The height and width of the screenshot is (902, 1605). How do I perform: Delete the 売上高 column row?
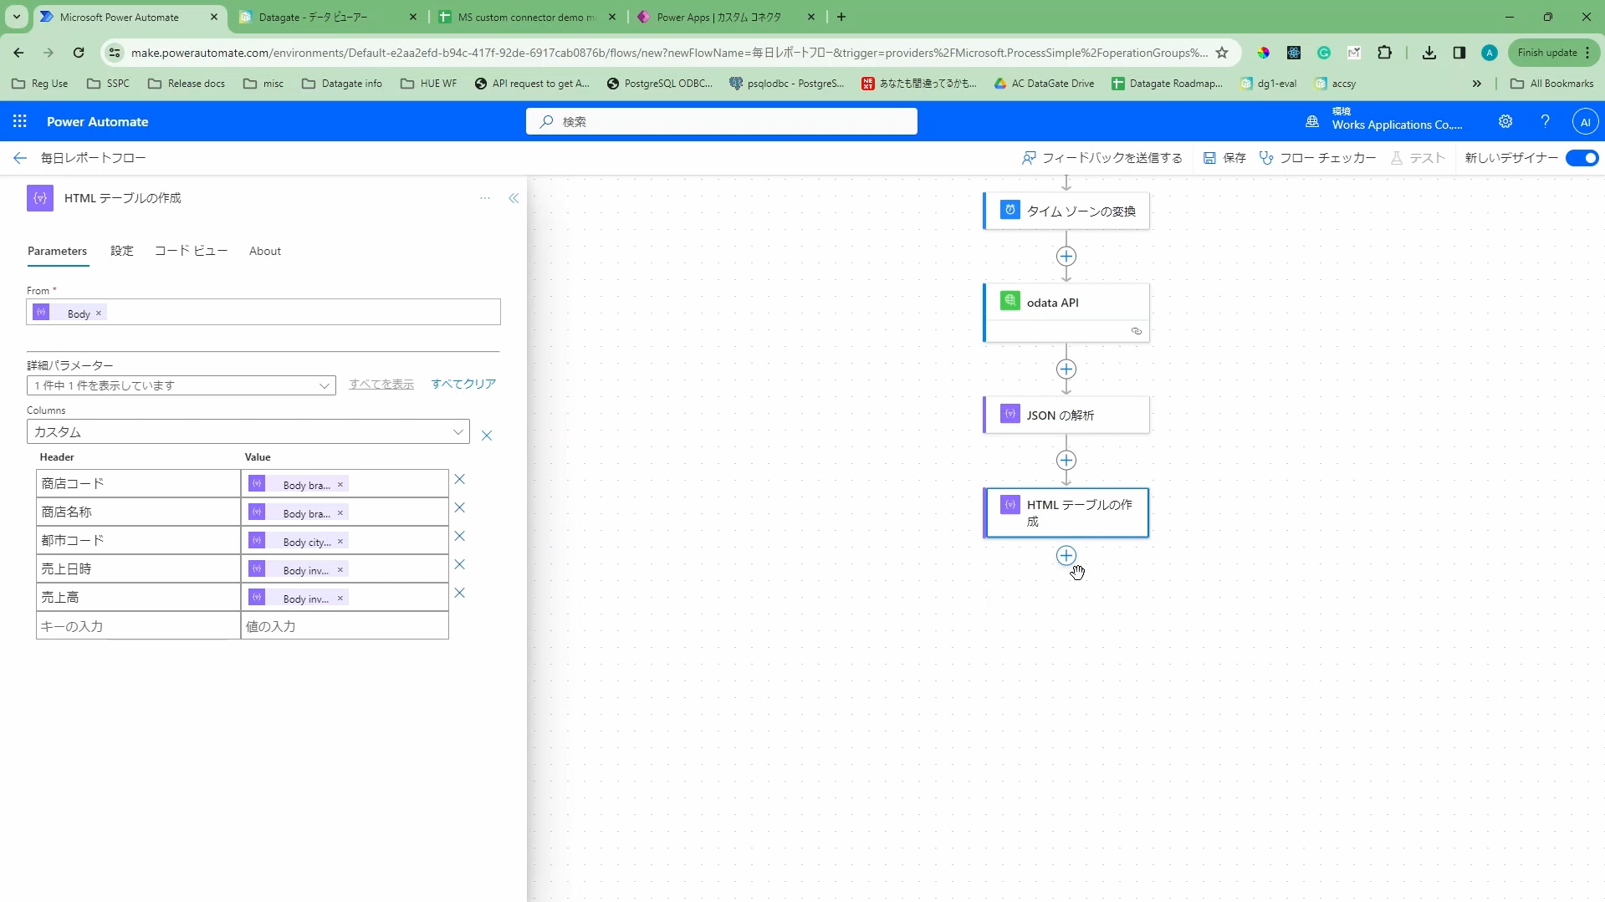(x=459, y=594)
